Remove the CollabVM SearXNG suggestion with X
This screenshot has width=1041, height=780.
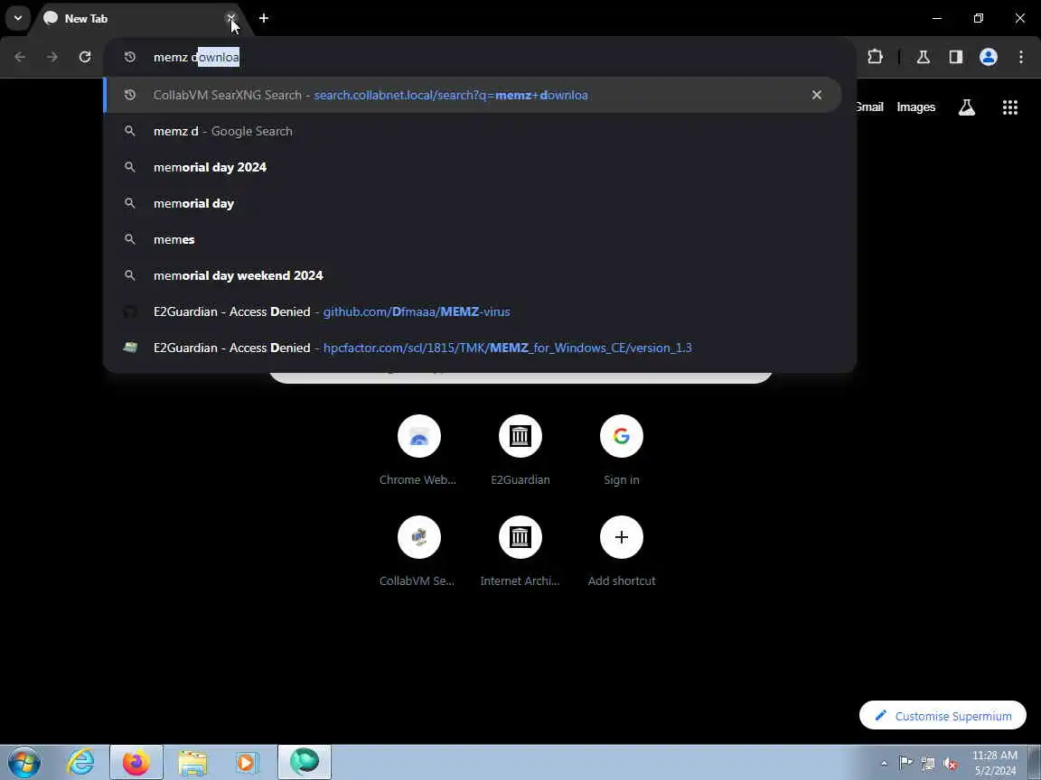tap(817, 95)
